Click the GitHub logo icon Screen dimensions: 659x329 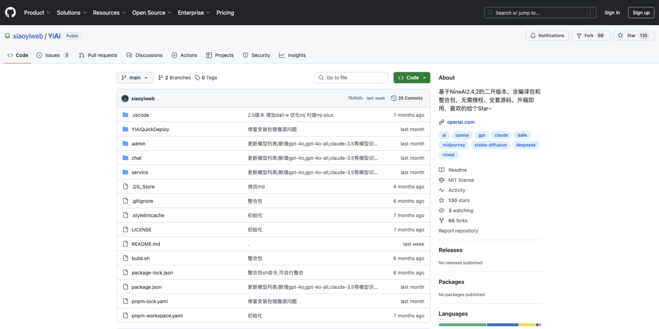(10, 12)
